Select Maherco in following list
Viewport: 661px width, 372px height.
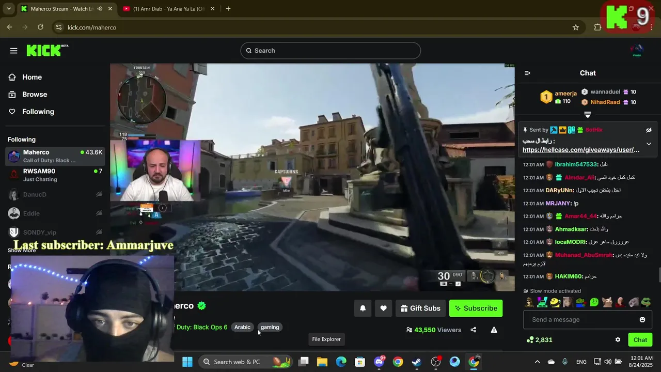coord(55,156)
